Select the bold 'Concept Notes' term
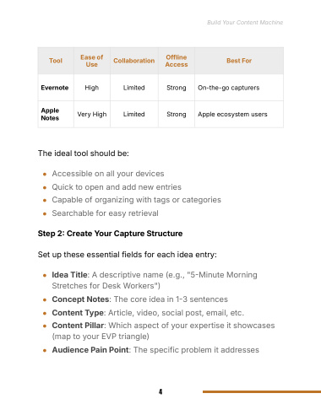The height and width of the screenshot is (415, 321). tap(80, 299)
